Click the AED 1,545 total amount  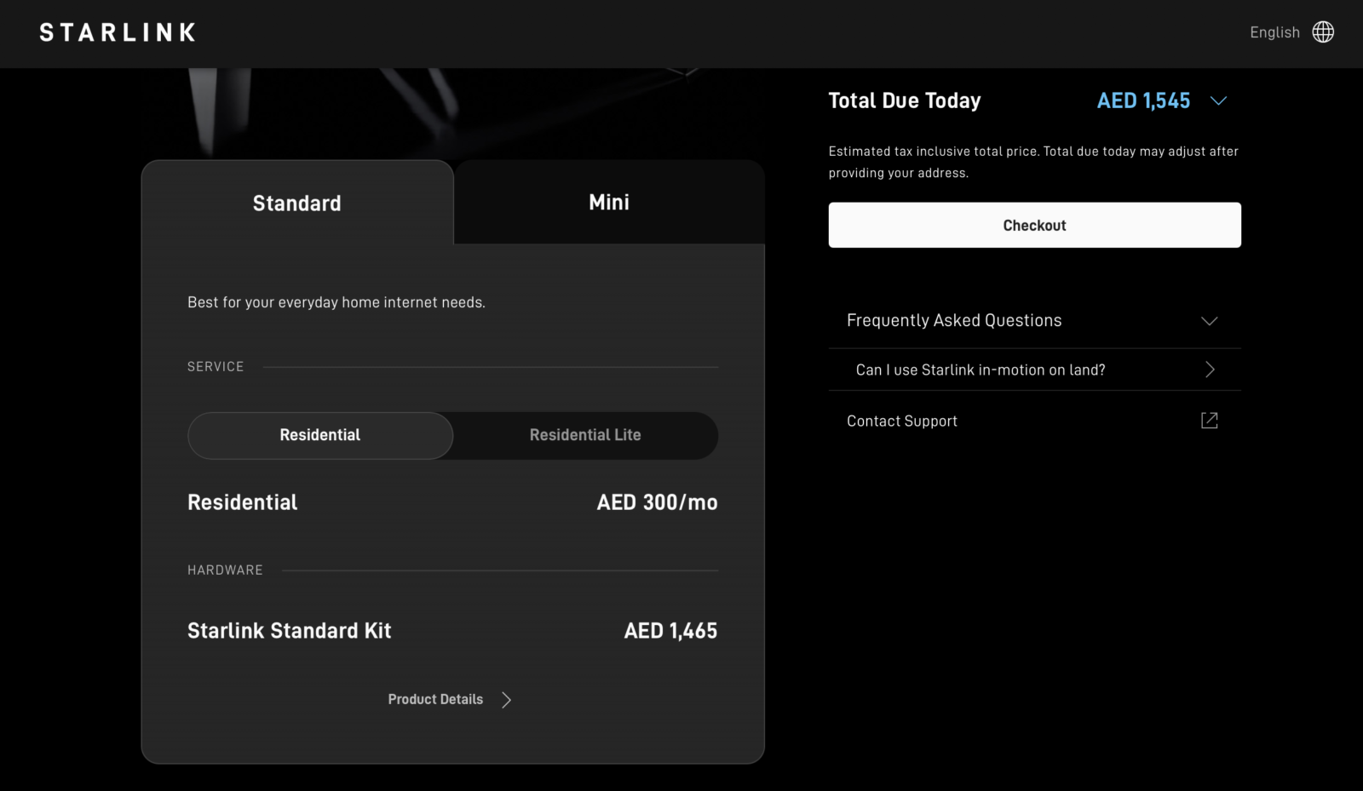click(x=1143, y=101)
